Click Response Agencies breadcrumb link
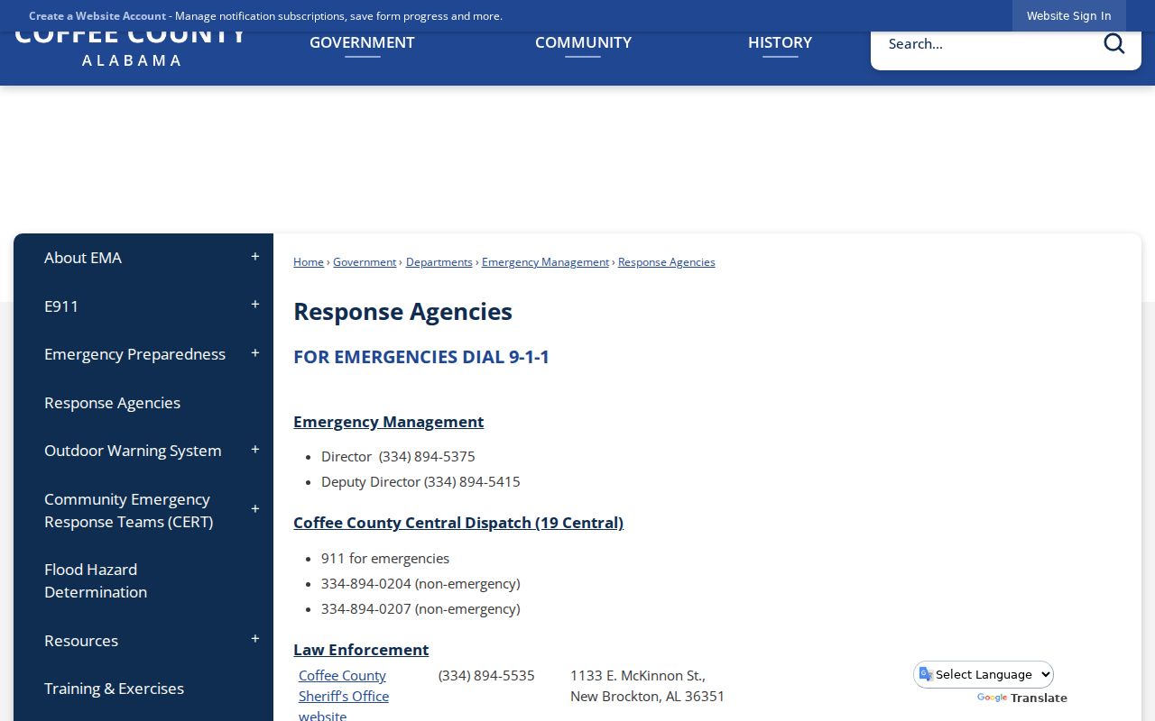Screen dimensions: 1155x721 pyautogui.click(x=667, y=262)
